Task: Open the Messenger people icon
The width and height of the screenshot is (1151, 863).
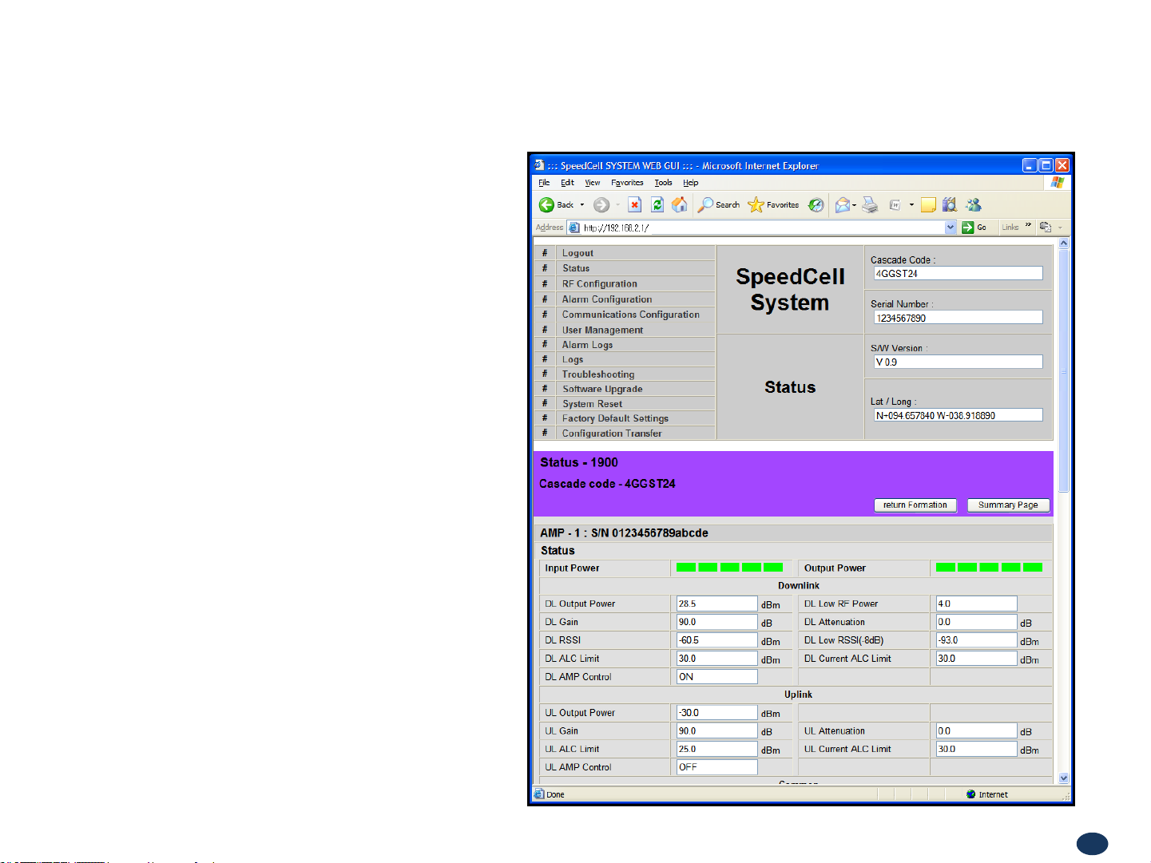Action: (x=974, y=205)
